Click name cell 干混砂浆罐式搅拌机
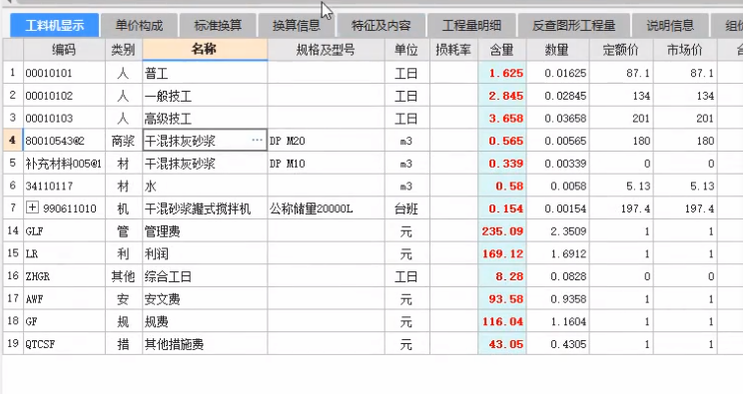The height and width of the screenshot is (394, 743). coord(205,208)
